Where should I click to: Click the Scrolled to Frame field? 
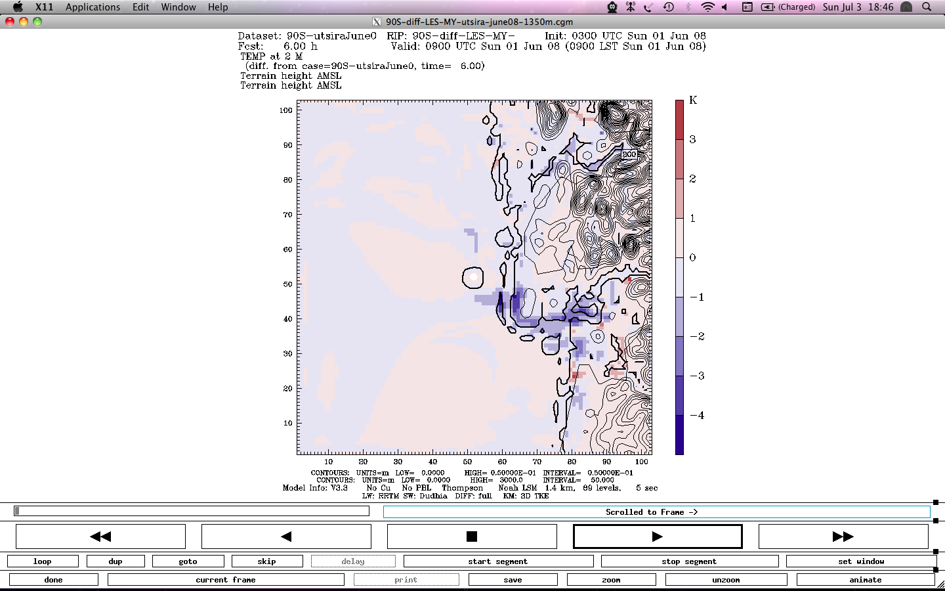[656, 512]
